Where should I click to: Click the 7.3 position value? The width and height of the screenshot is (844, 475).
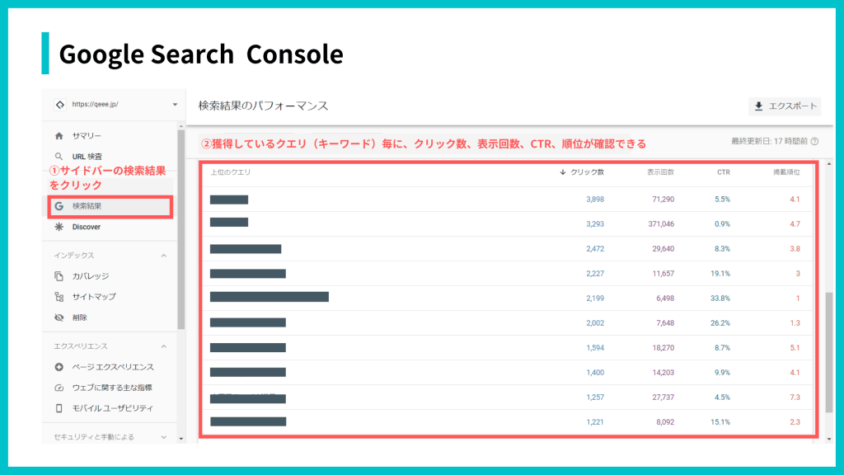pos(795,397)
